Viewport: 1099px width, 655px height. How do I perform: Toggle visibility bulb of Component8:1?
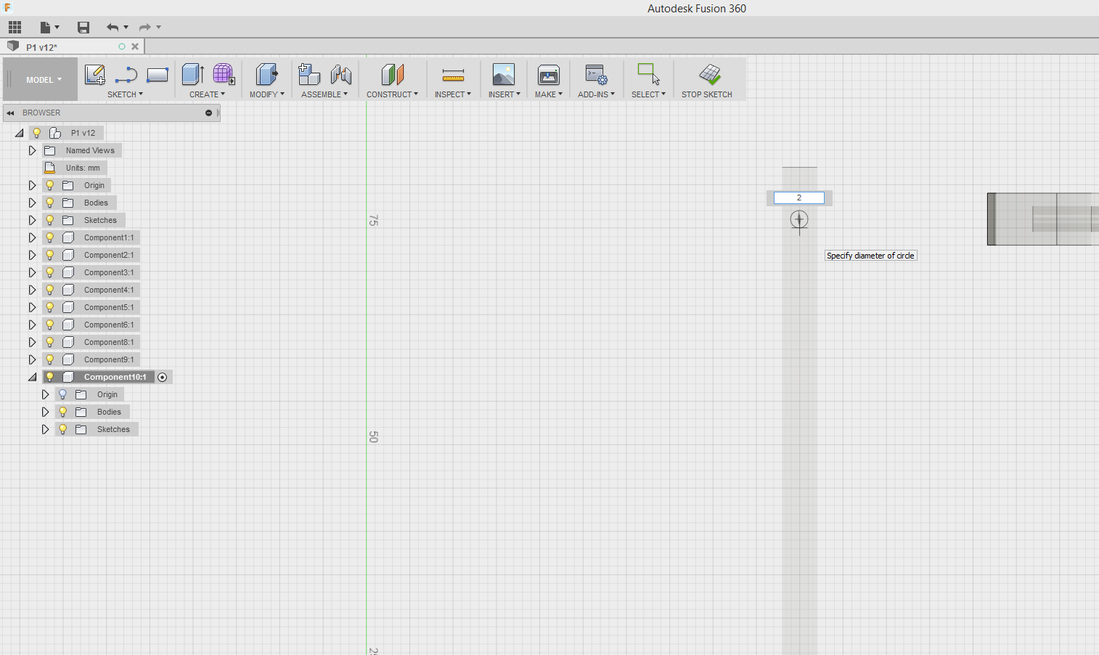pos(50,342)
